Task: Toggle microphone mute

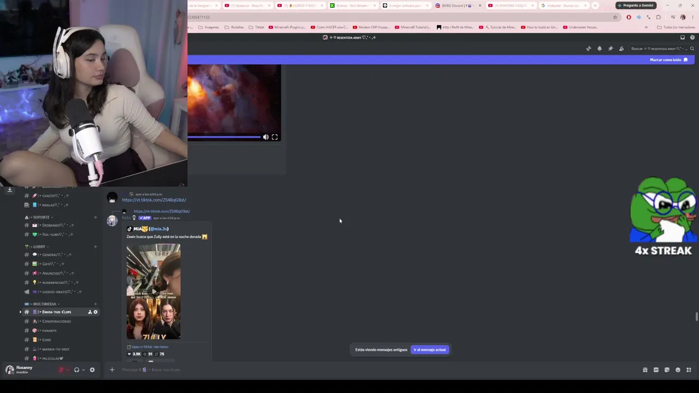Action: tap(62, 370)
